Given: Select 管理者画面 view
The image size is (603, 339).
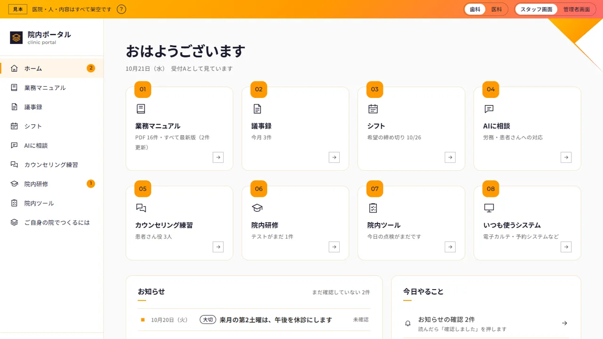Looking at the screenshot, I should click(x=577, y=9).
